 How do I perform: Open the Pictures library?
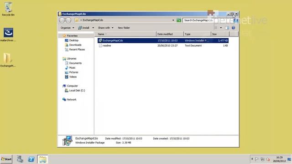tap(73, 72)
